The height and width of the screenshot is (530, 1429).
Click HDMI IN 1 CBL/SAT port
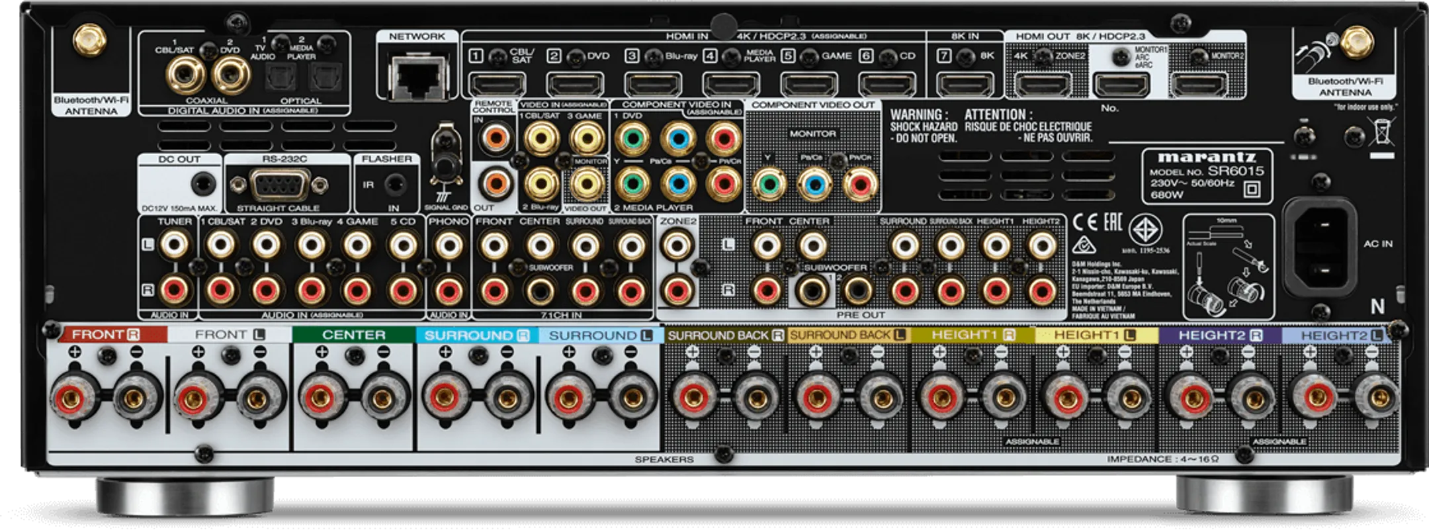(x=497, y=85)
